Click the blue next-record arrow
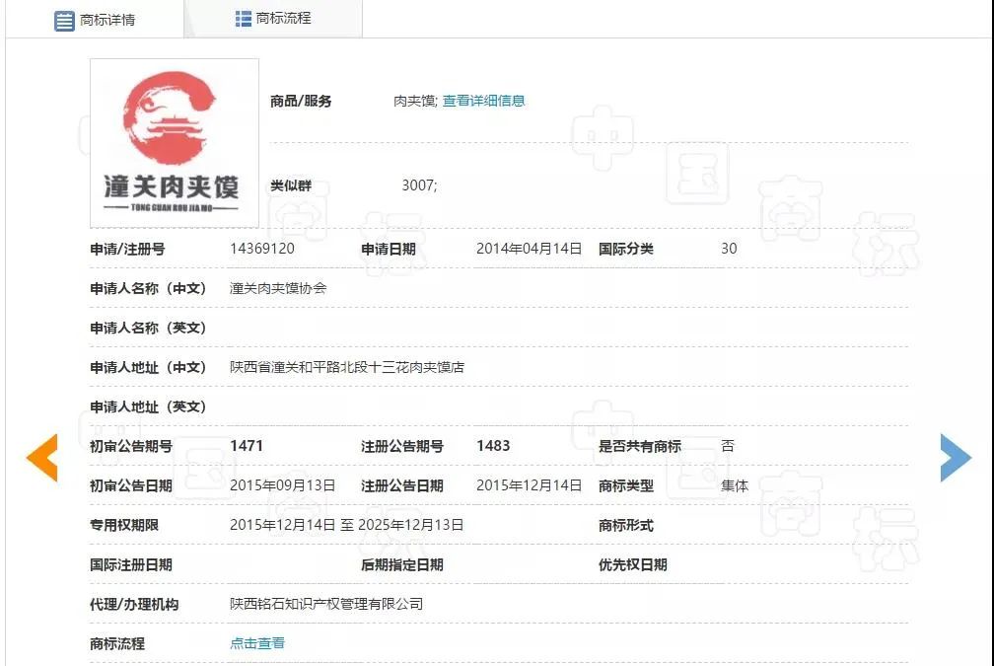Image resolution: width=994 pixels, height=666 pixels. click(956, 458)
